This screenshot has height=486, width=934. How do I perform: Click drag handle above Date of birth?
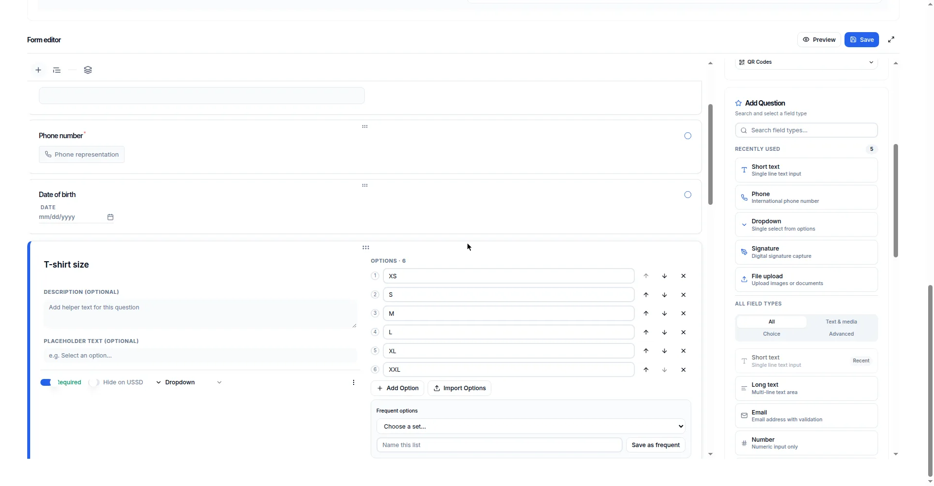point(365,185)
